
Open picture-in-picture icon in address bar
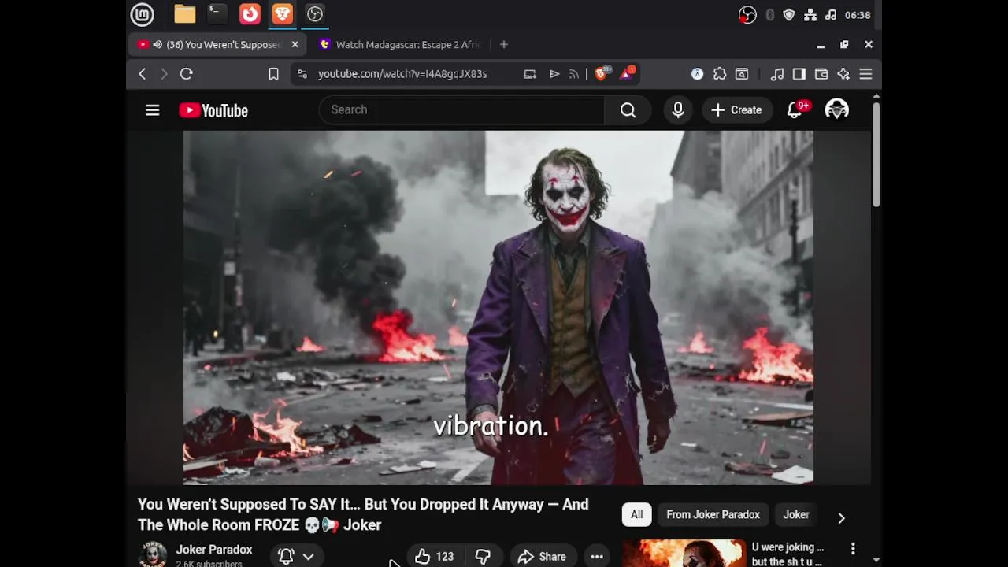pos(530,74)
